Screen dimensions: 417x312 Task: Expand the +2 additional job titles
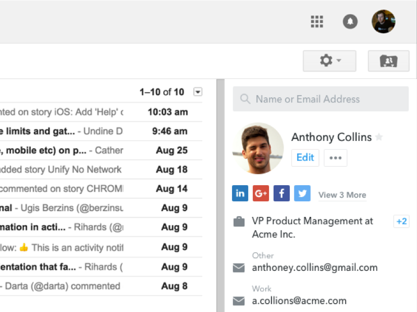(401, 222)
